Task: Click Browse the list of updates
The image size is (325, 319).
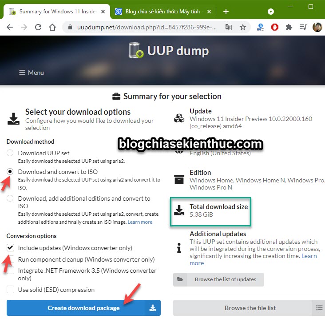Action: [219, 279]
